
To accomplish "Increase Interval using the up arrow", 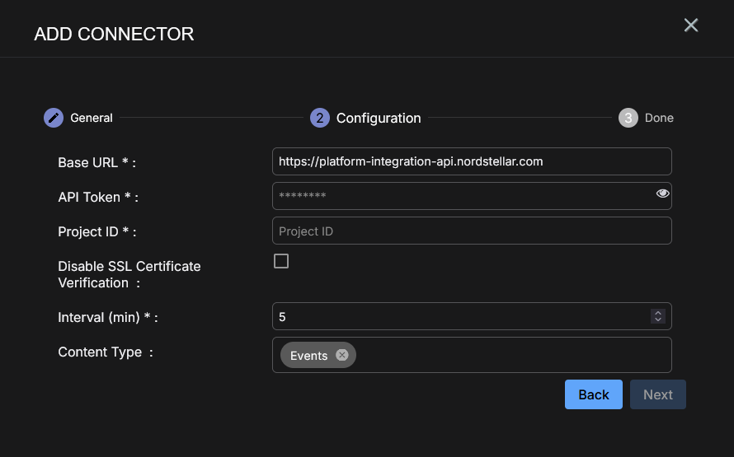I will (658, 313).
